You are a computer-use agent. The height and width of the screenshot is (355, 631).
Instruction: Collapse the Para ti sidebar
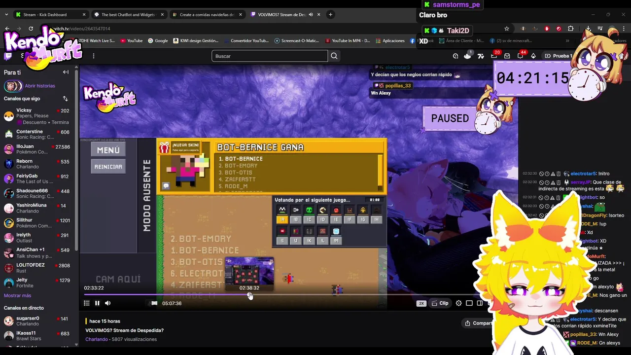(66, 72)
